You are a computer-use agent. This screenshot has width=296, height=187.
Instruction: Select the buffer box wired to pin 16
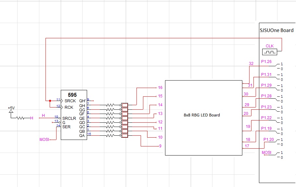click(124, 105)
